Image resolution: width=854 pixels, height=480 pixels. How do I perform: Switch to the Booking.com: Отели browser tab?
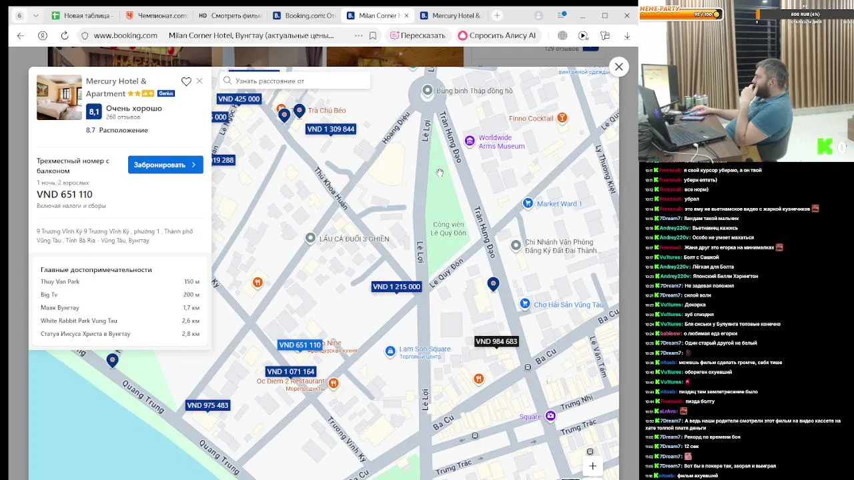[x=304, y=15]
